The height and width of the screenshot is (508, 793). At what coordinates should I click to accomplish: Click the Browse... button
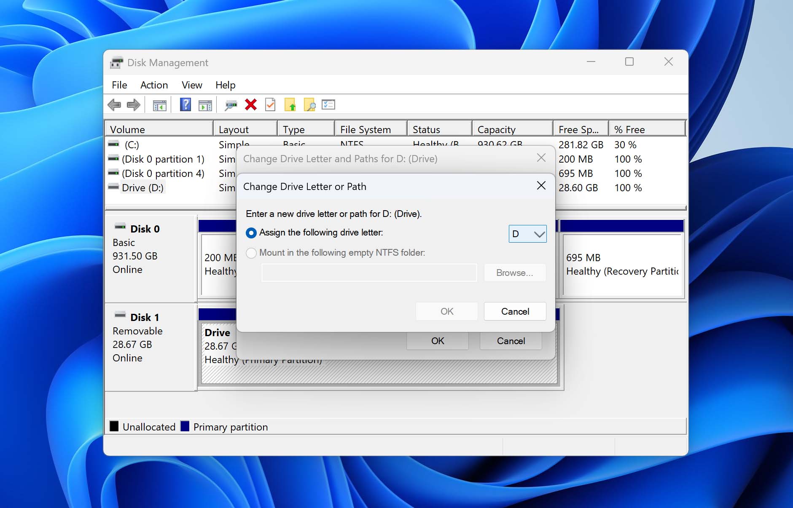514,273
